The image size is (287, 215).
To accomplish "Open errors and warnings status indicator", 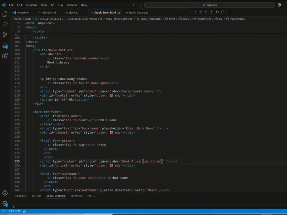I will pos(14,211).
